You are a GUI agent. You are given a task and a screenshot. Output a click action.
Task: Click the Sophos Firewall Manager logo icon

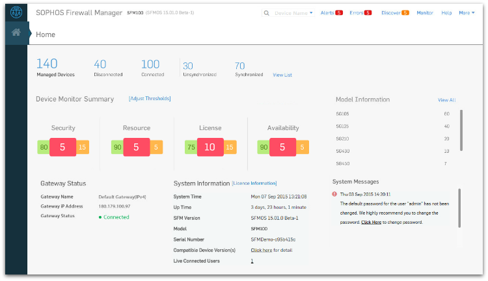pos(16,12)
